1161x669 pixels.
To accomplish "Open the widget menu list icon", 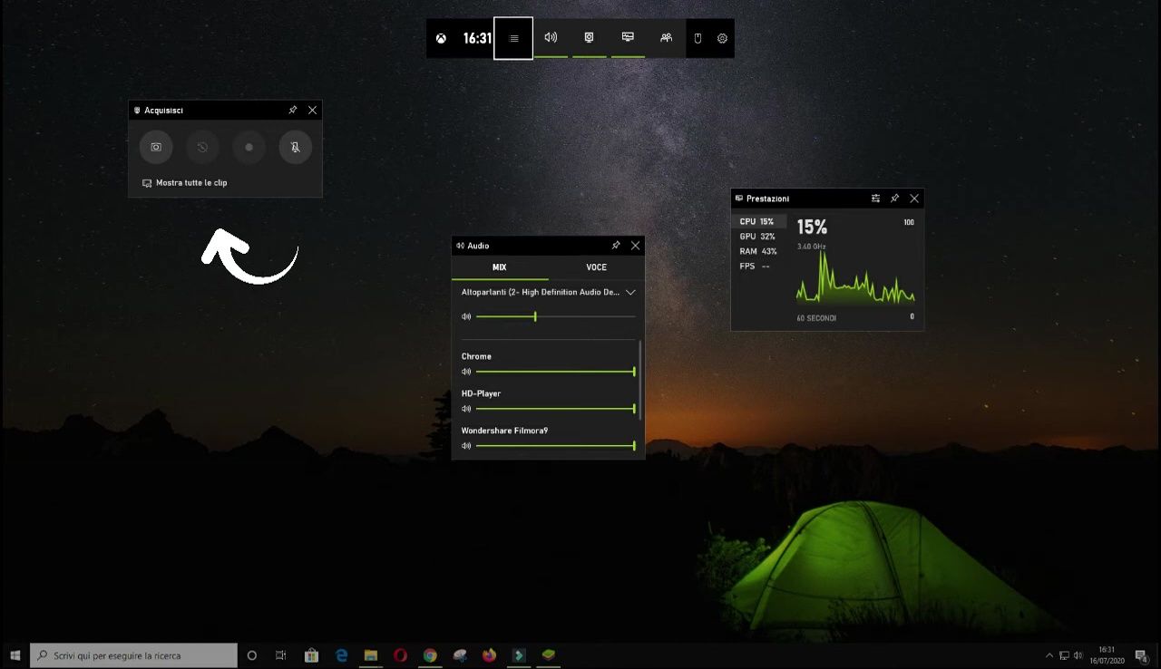I will 513,38.
